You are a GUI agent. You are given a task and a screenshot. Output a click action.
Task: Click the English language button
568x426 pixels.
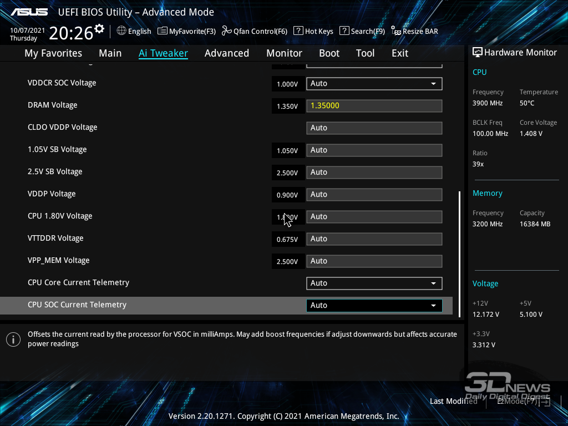pos(139,32)
